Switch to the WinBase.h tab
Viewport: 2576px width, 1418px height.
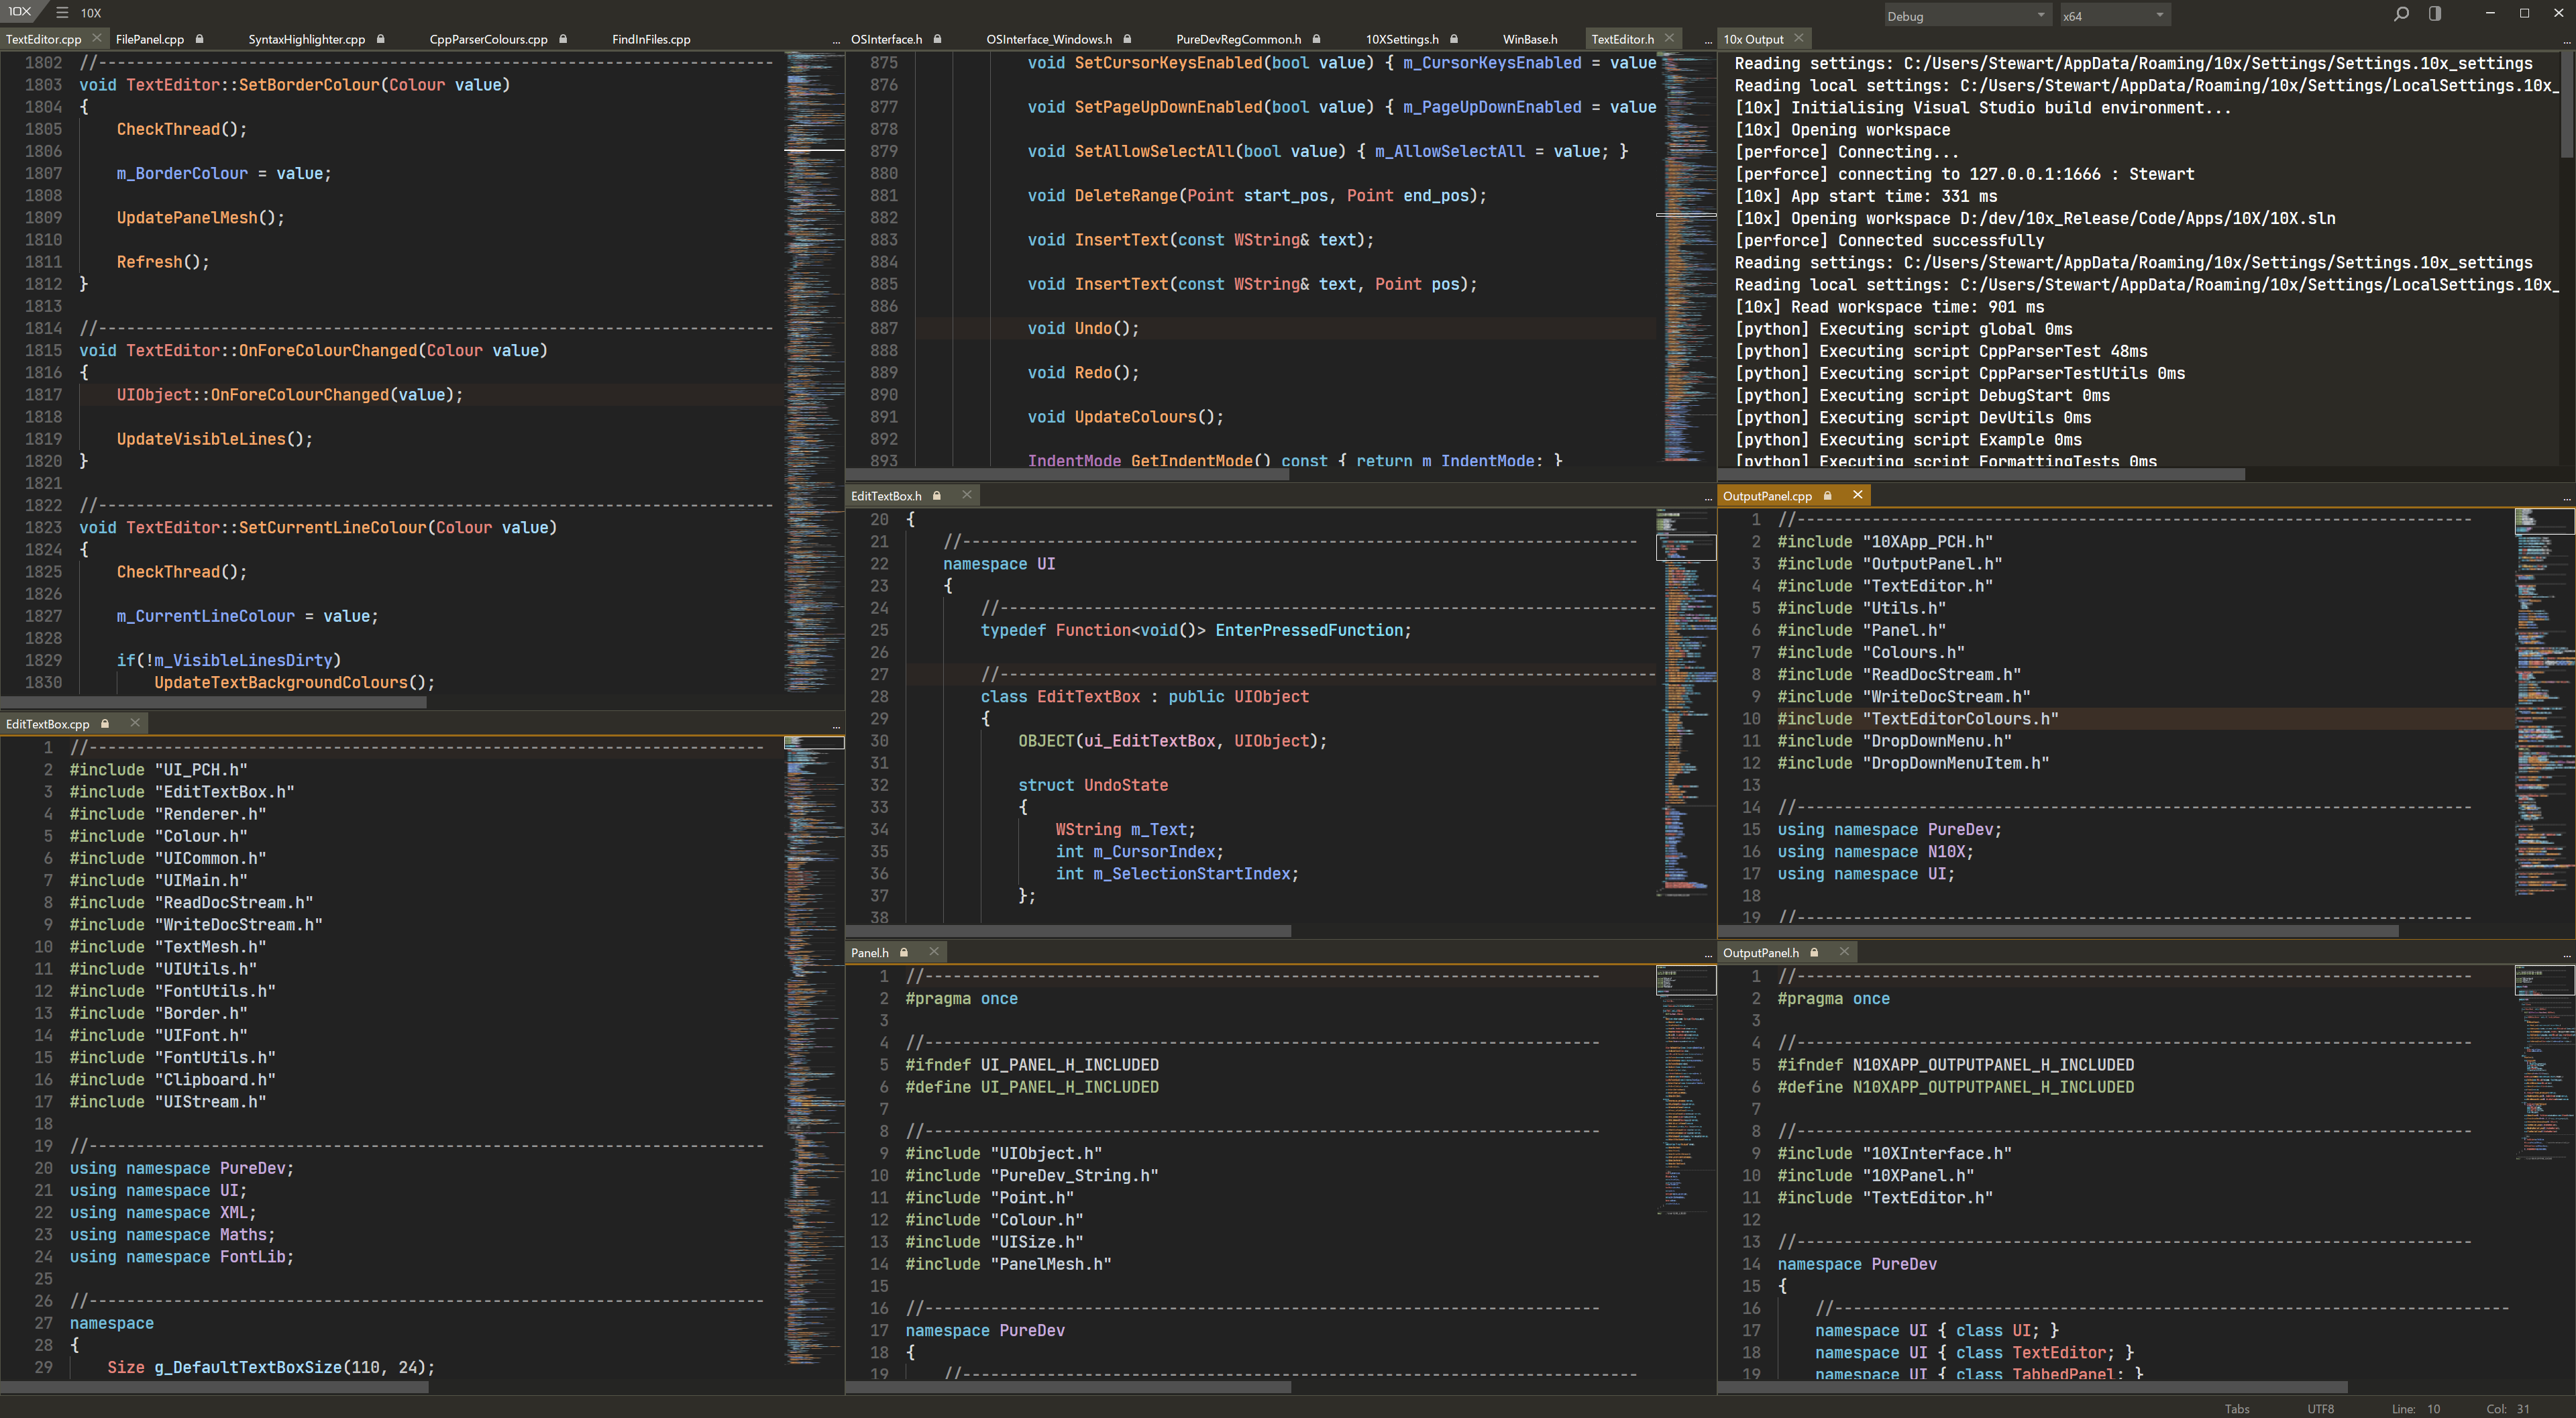(1530, 39)
